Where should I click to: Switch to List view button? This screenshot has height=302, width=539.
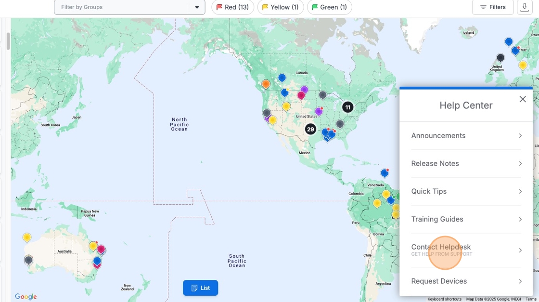(200, 288)
